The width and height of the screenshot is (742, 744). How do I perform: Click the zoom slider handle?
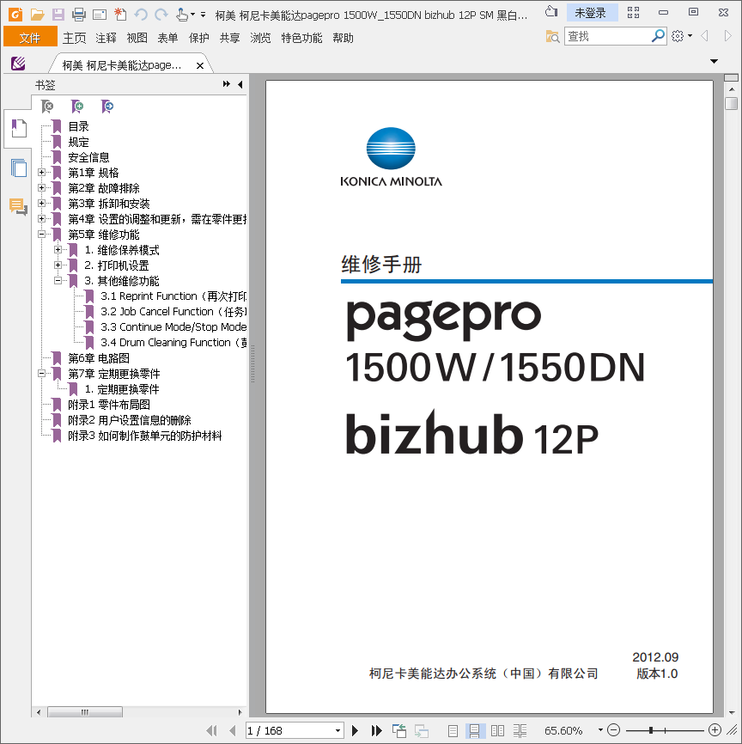[x=651, y=729]
